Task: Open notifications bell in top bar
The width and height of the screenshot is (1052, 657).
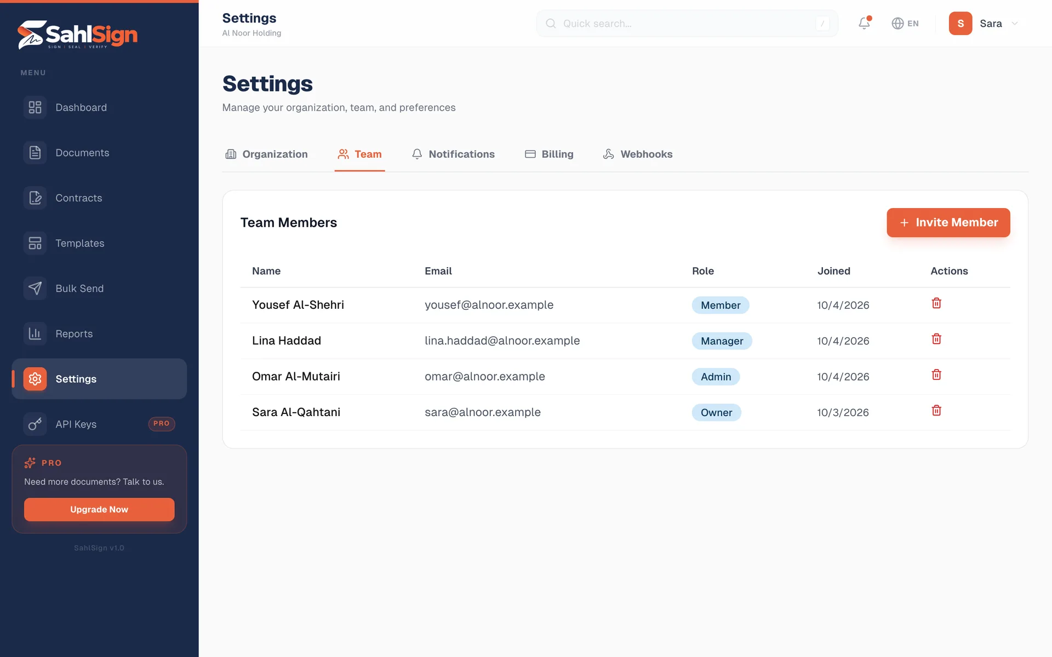Action: [864, 23]
